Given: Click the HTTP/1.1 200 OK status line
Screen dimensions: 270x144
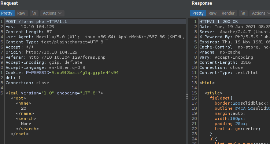Looking at the screenshot, I should 218,22.
